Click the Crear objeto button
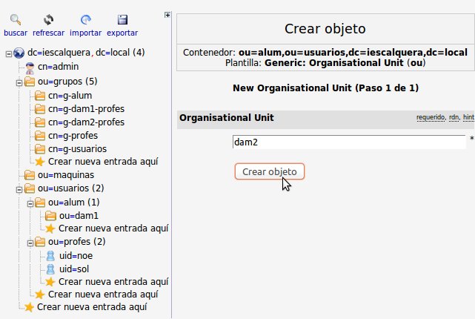Viewport: 475px width, 319px height. [270, 171]
